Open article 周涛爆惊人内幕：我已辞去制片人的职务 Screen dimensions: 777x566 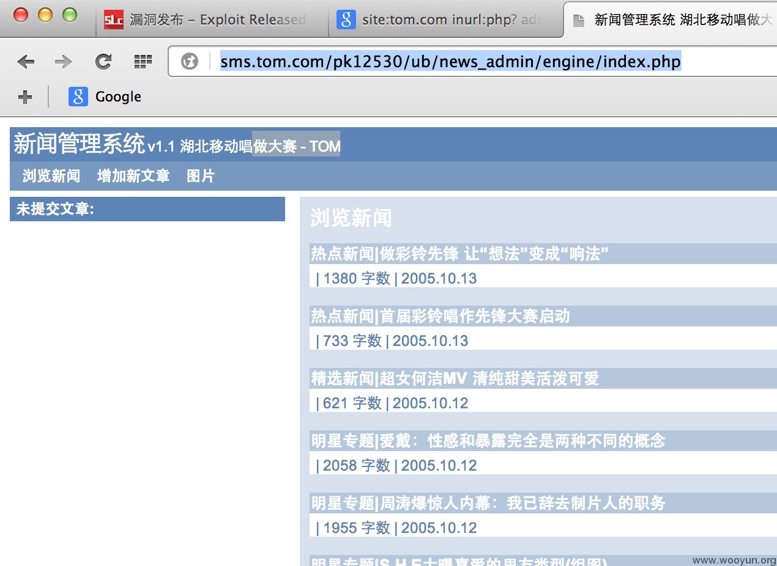(x=488, y=503)
